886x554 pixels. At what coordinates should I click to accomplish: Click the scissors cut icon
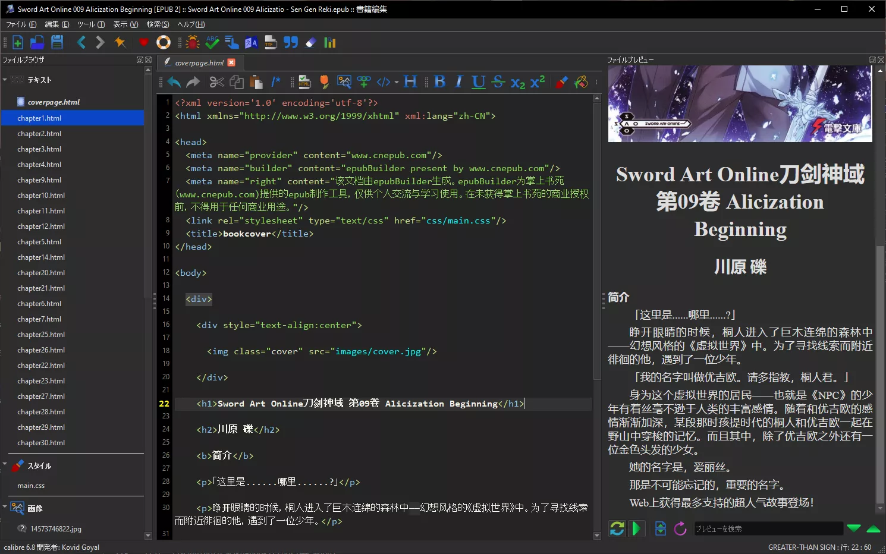click(x=216, y=82)
